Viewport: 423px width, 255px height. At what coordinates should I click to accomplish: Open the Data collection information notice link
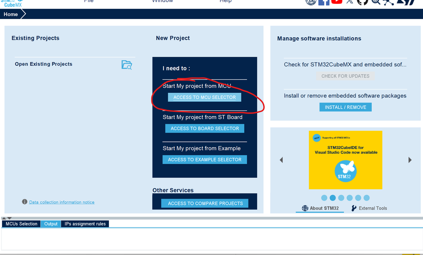(62, 202)
